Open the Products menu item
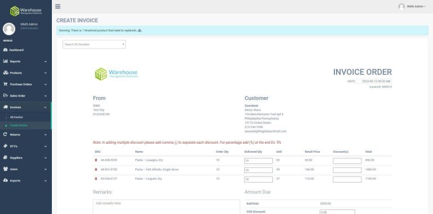433x214 pixels. 26,73
